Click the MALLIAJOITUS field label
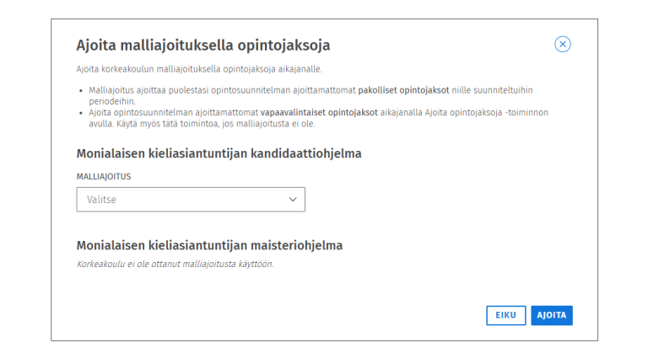Viewport: 648px width, 364px height. pyautogui.click(x=104, y=177)
